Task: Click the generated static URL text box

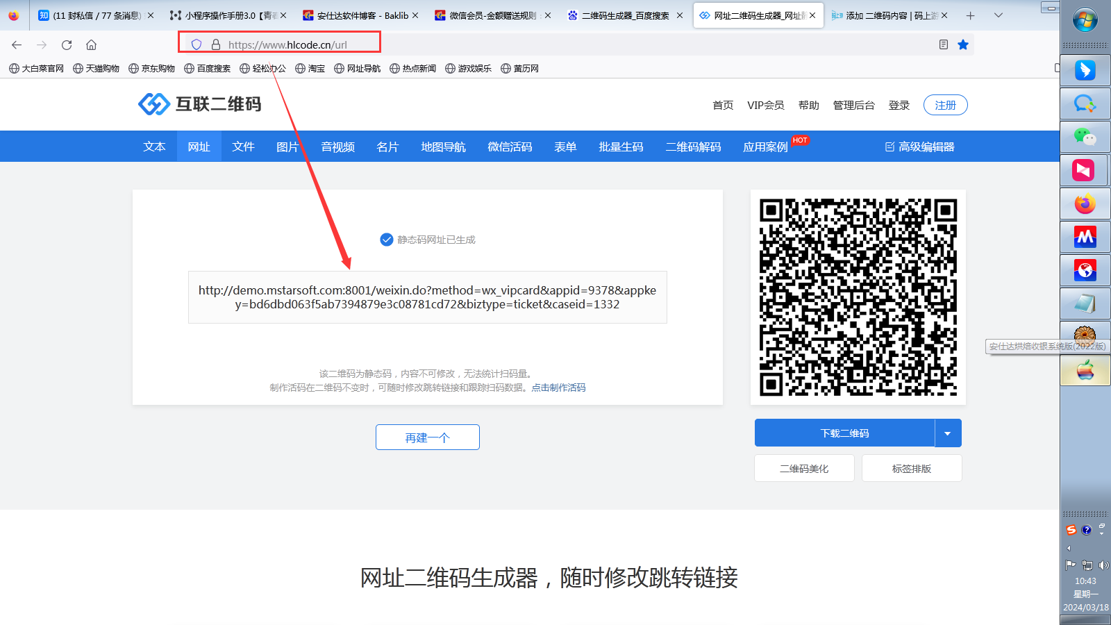Action: click(x=428, y=297)
